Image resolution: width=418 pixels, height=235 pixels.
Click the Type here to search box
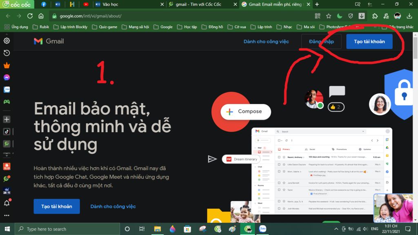67,229
